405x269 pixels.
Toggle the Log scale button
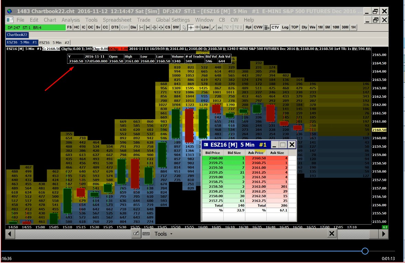(285, 28)
